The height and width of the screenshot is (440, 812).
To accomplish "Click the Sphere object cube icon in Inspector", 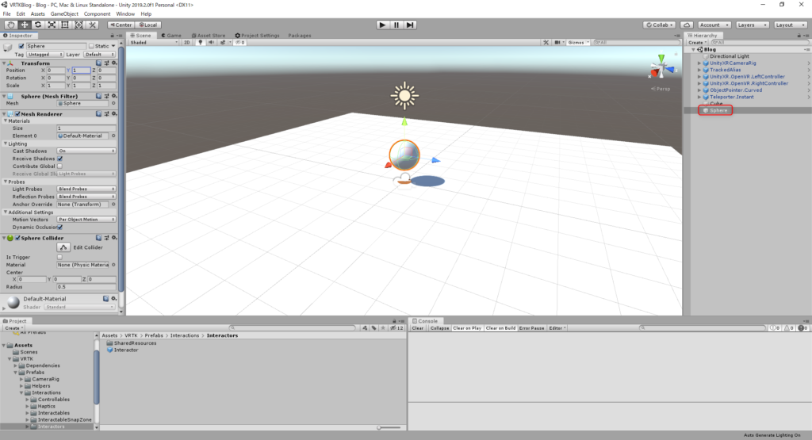I will (x=8, y=47).
